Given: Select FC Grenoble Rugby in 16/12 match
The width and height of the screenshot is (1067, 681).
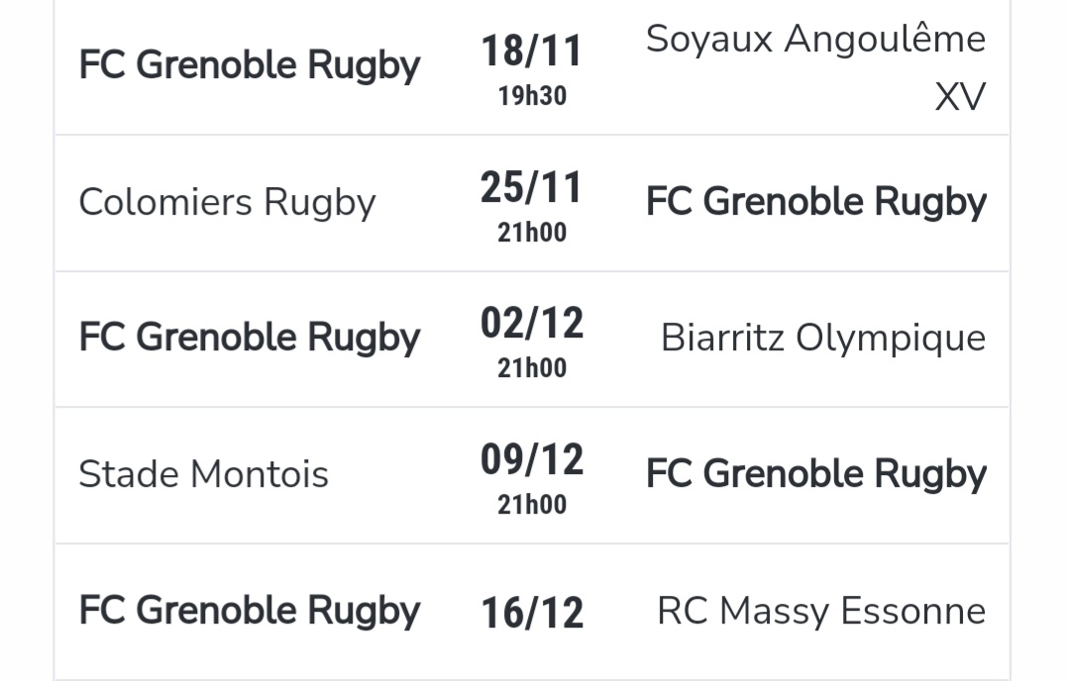Looking at the screenshot, I should (x=249, y=612).
